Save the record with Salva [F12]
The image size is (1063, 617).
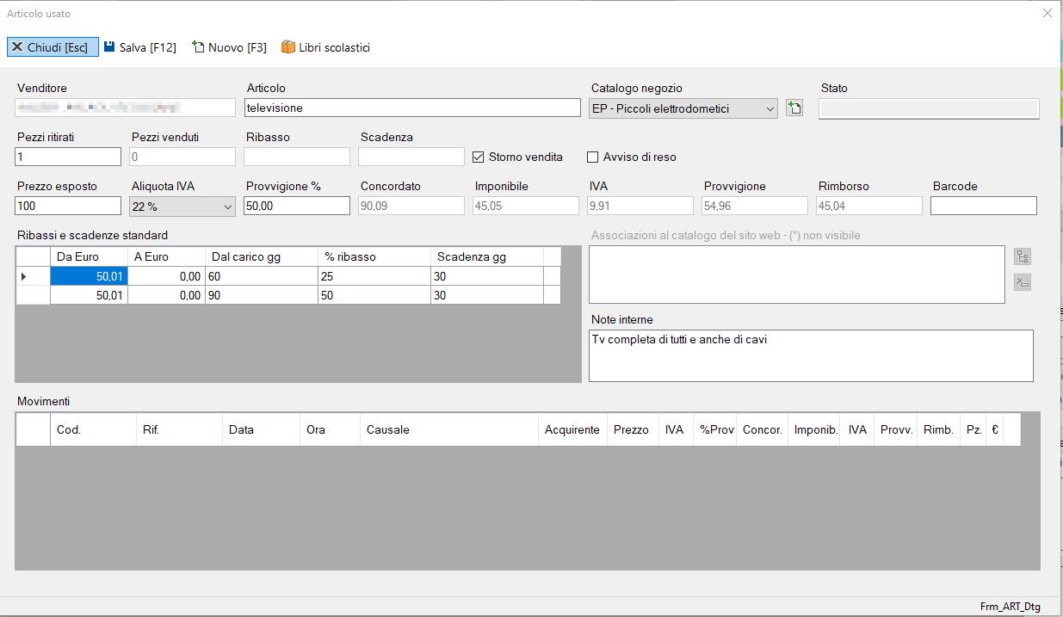click(140, 47)
